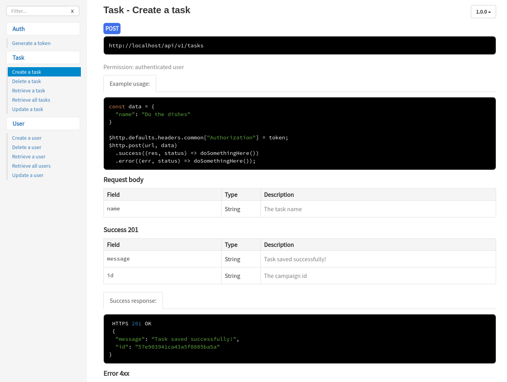Click Task saved successfully! description cell
Screen dimensions: 507x382
coord(378,259)
